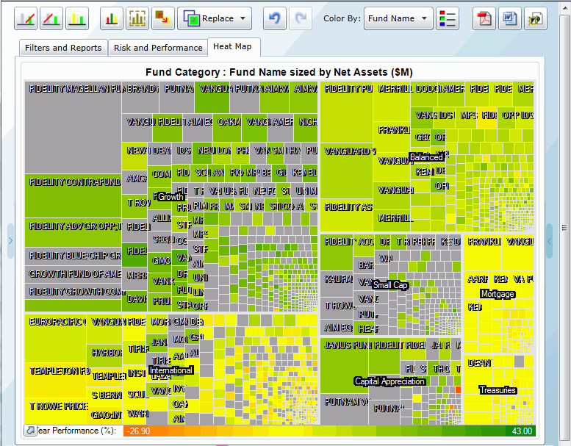This screenshot has width=571, height=446.
Task: Click the Small Cap category label
Action: point(390,285)
